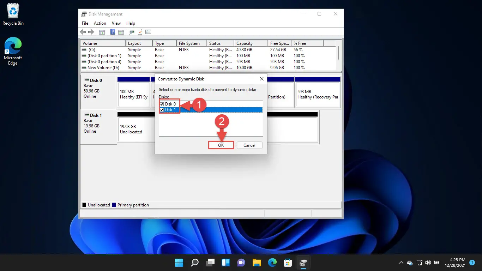
Task: Click the 10.00 GB capacity cell
Action: click(244, 68)
